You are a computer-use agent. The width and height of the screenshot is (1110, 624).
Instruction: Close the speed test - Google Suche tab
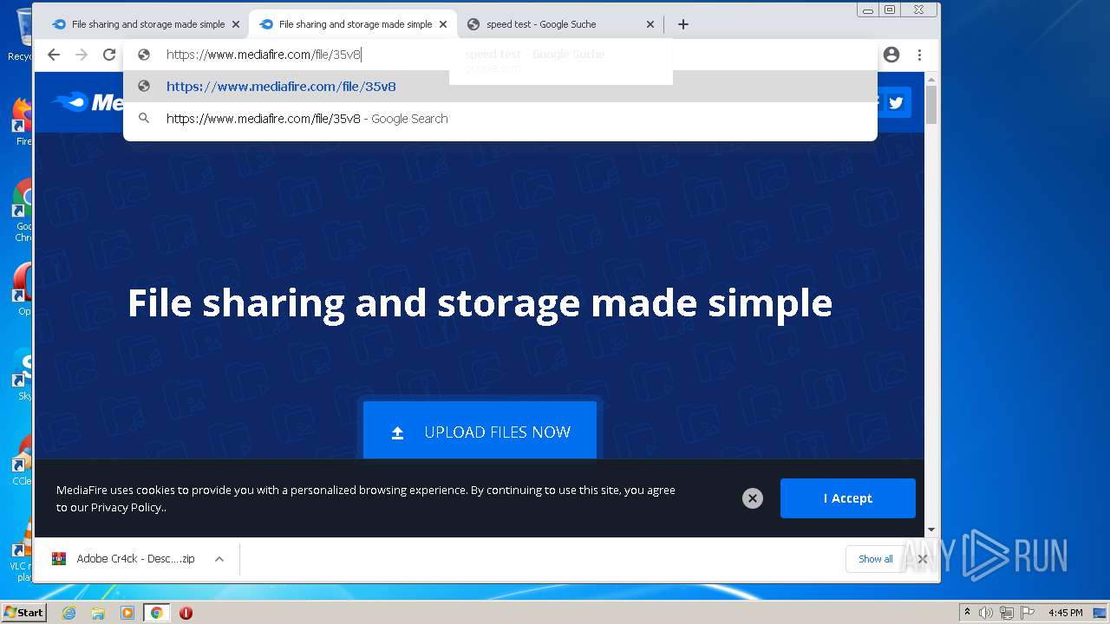(x=650, y=24)
